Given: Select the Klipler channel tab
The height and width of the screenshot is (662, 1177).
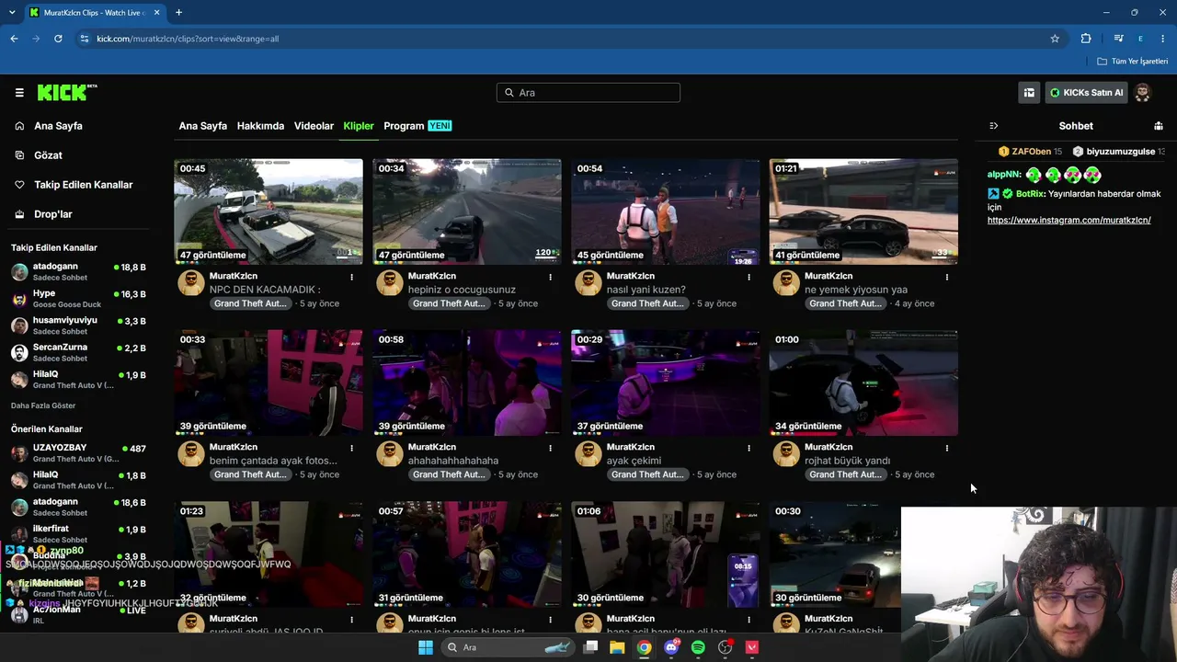Looking at the screenshot, I should coord(359,126).
